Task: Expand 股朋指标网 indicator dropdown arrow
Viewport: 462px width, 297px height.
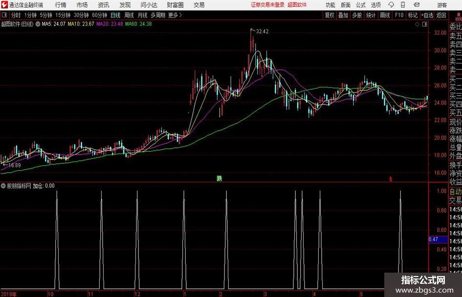Action: (x=3, y=186)
